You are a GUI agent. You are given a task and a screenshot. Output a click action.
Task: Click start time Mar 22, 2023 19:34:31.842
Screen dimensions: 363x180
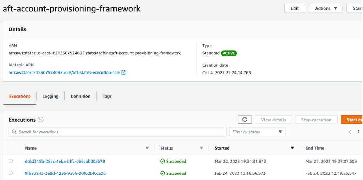click(x=240, y=161)
